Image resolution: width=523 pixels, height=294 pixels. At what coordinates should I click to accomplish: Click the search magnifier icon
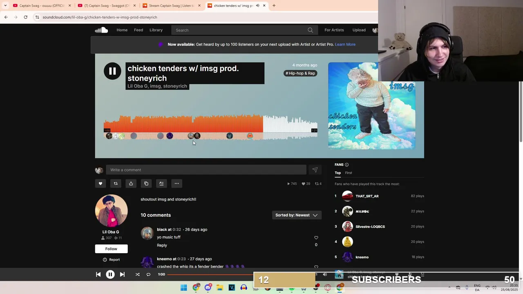[x=310, y=30]
